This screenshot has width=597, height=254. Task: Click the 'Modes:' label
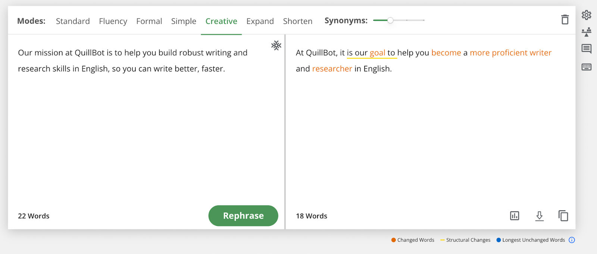(x=31, y=21)
